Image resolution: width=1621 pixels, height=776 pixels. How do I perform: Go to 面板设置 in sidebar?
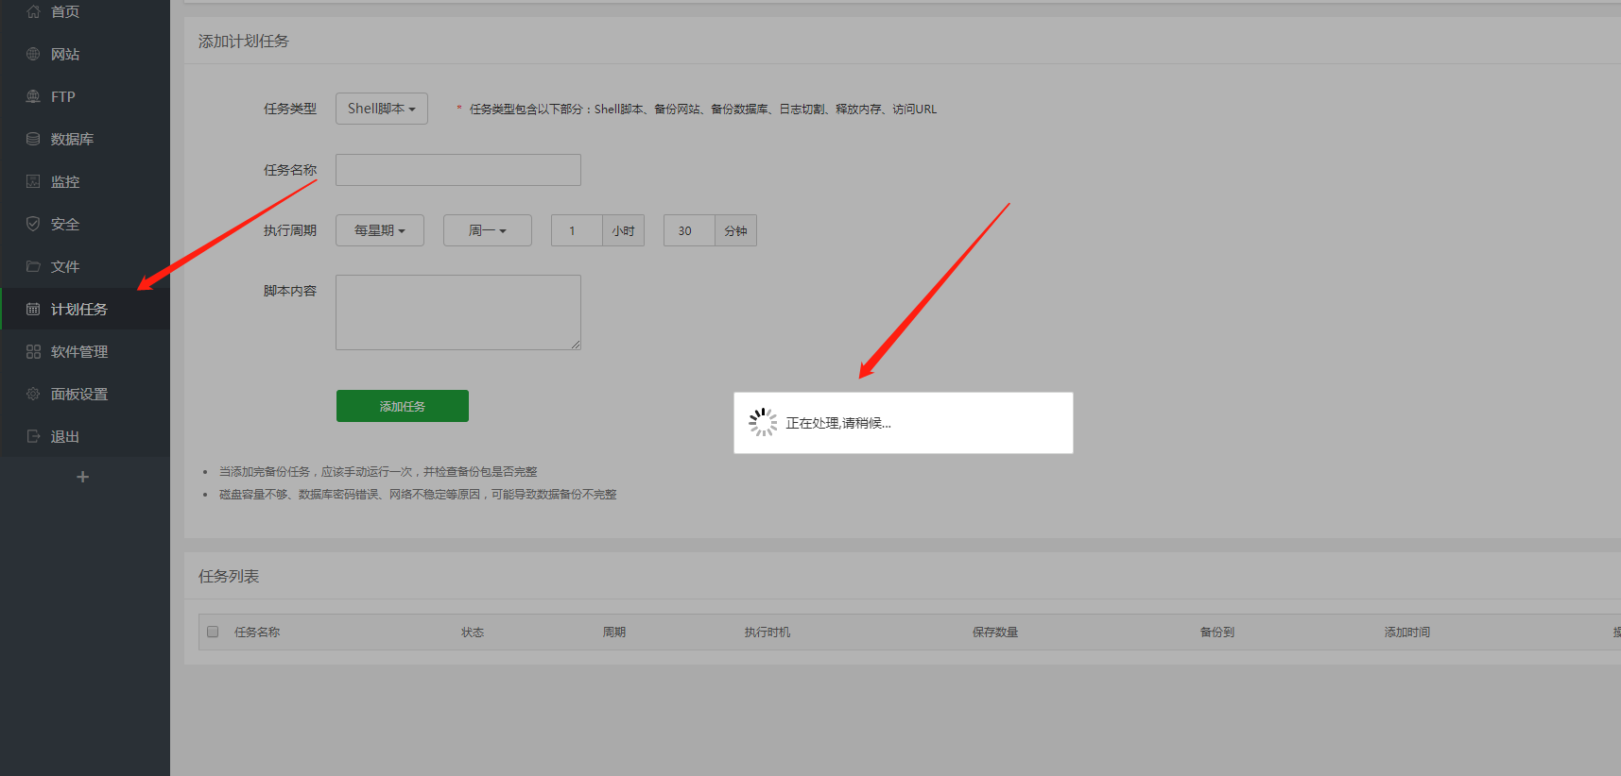click(x=79, y=394)
